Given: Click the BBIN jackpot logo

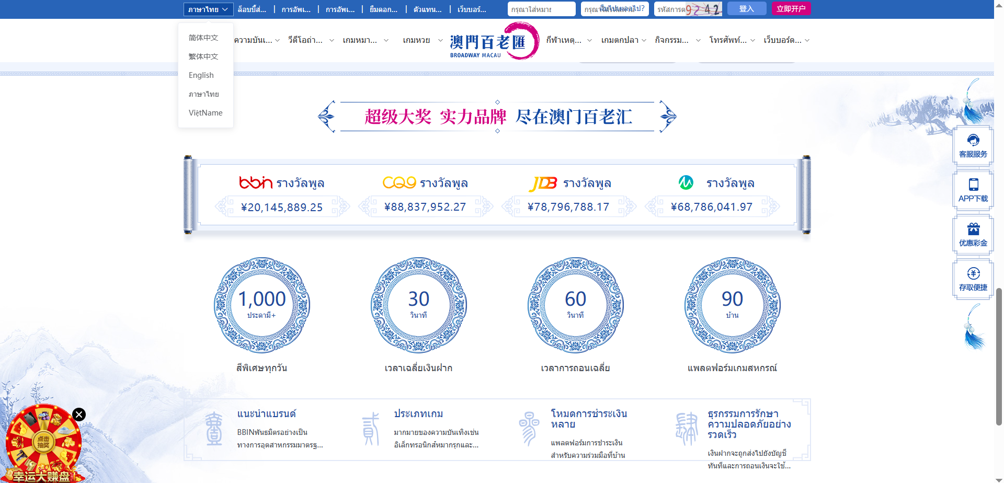Looking at the screenshot, I should pyautogui.click(x=256, y=182).
